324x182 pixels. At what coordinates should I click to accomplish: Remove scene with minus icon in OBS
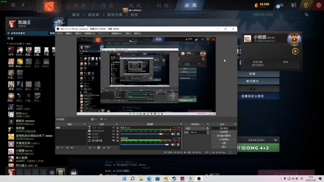coord(62,148)
